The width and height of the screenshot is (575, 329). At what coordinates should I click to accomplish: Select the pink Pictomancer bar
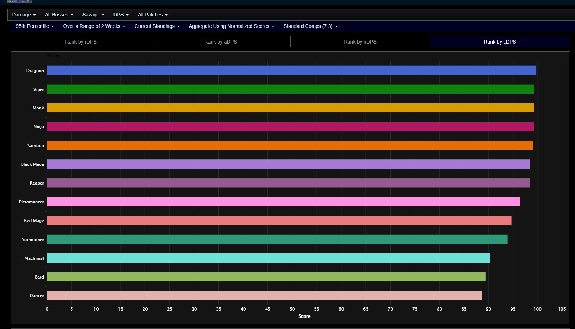(283, 202)
